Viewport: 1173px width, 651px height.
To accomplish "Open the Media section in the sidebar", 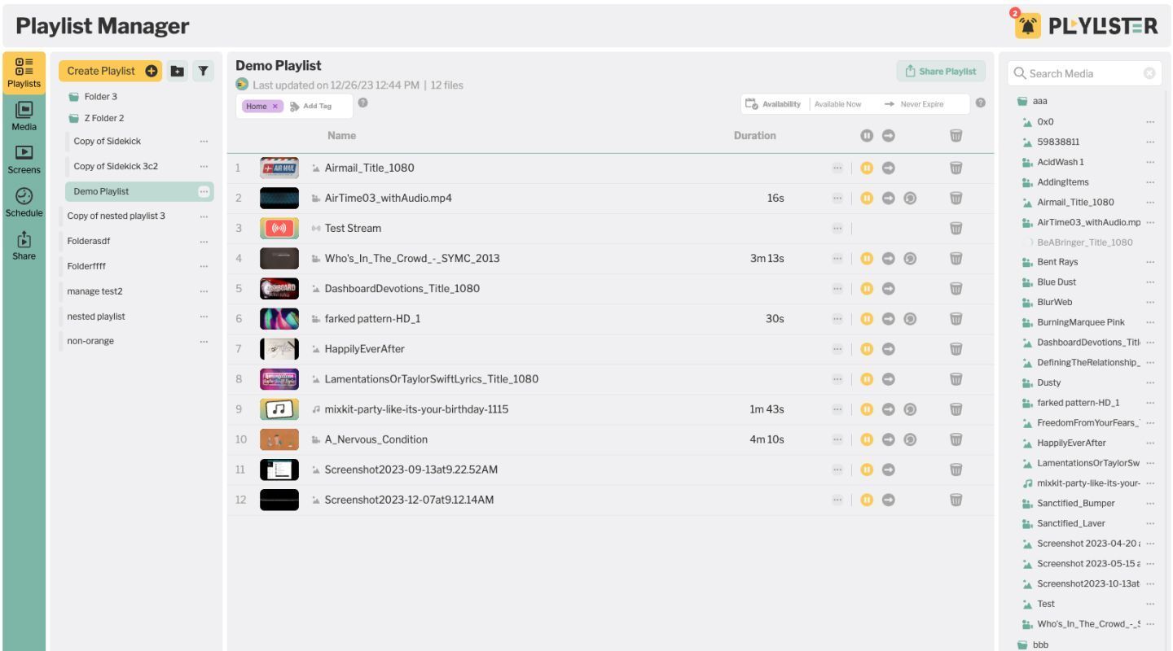I will (24, 118).
